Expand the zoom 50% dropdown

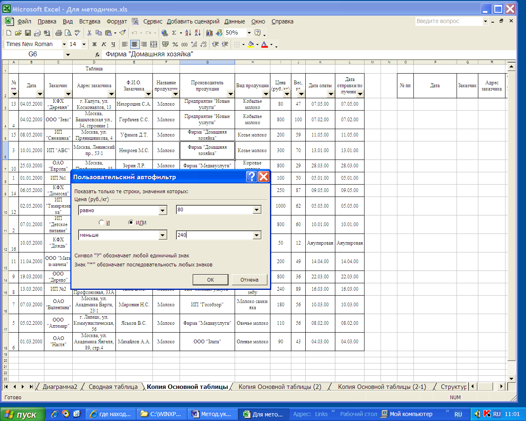[249, 33]
